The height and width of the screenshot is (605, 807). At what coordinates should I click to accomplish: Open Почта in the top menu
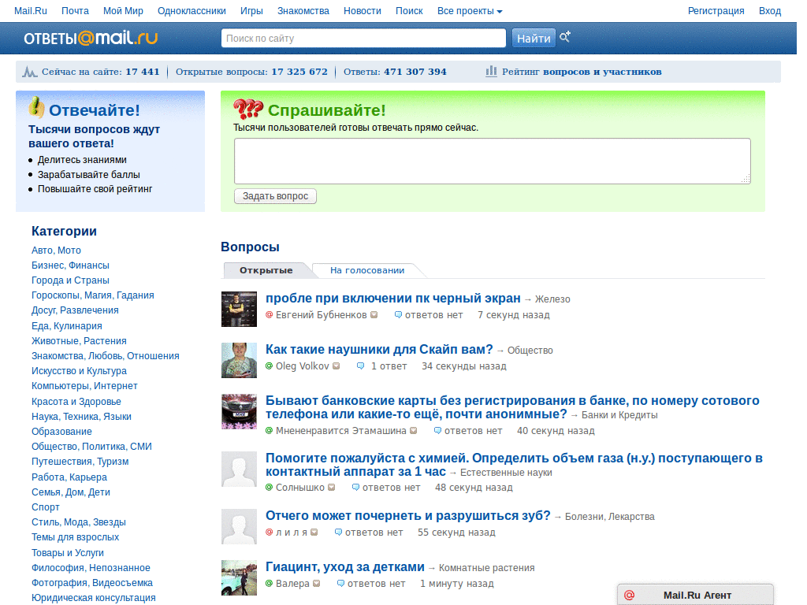tap(75, 11)
